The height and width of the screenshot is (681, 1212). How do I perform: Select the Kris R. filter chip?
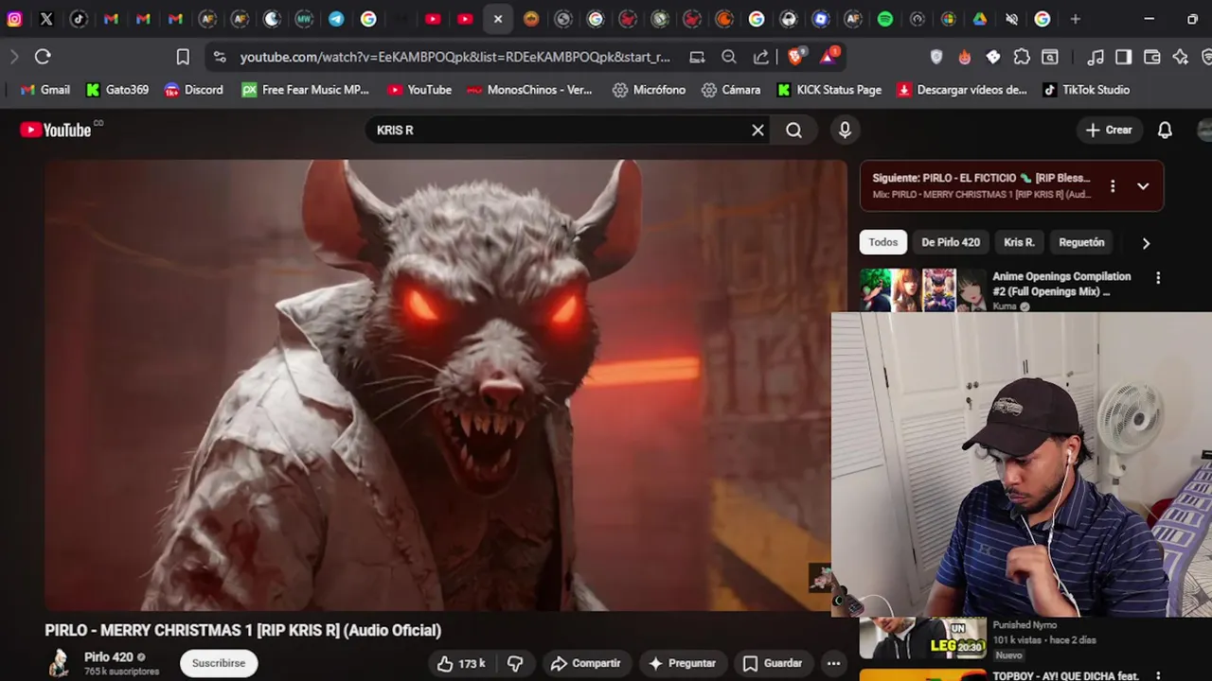coord(1019,242)
